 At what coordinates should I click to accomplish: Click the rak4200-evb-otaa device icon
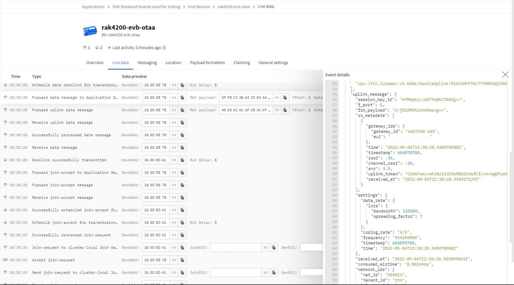[x=90, y=31]
